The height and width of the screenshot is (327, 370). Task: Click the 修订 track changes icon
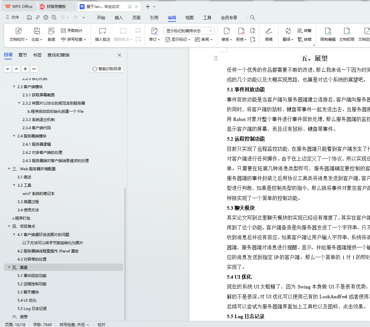(154, 31)
